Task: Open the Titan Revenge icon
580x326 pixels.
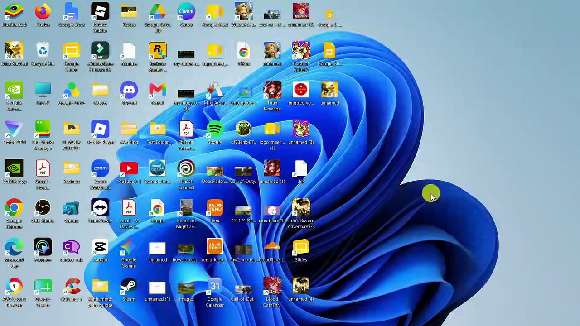Action: pyautogui.click(x=272, y=90)
